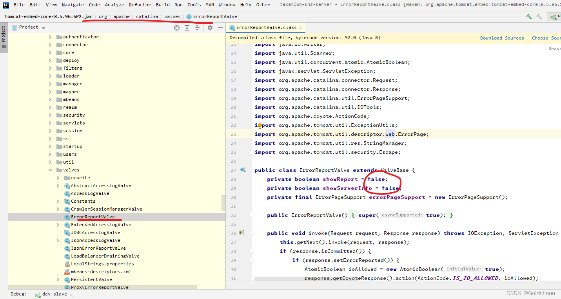Viewport: 561px width, 299px height.
Task: Select the security package folder
Action: pos(74,115)
